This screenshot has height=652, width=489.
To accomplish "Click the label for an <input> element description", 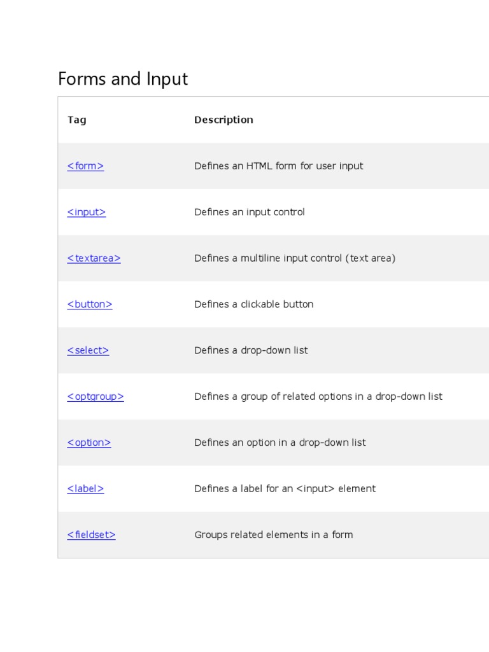I will tap(285, 489).
